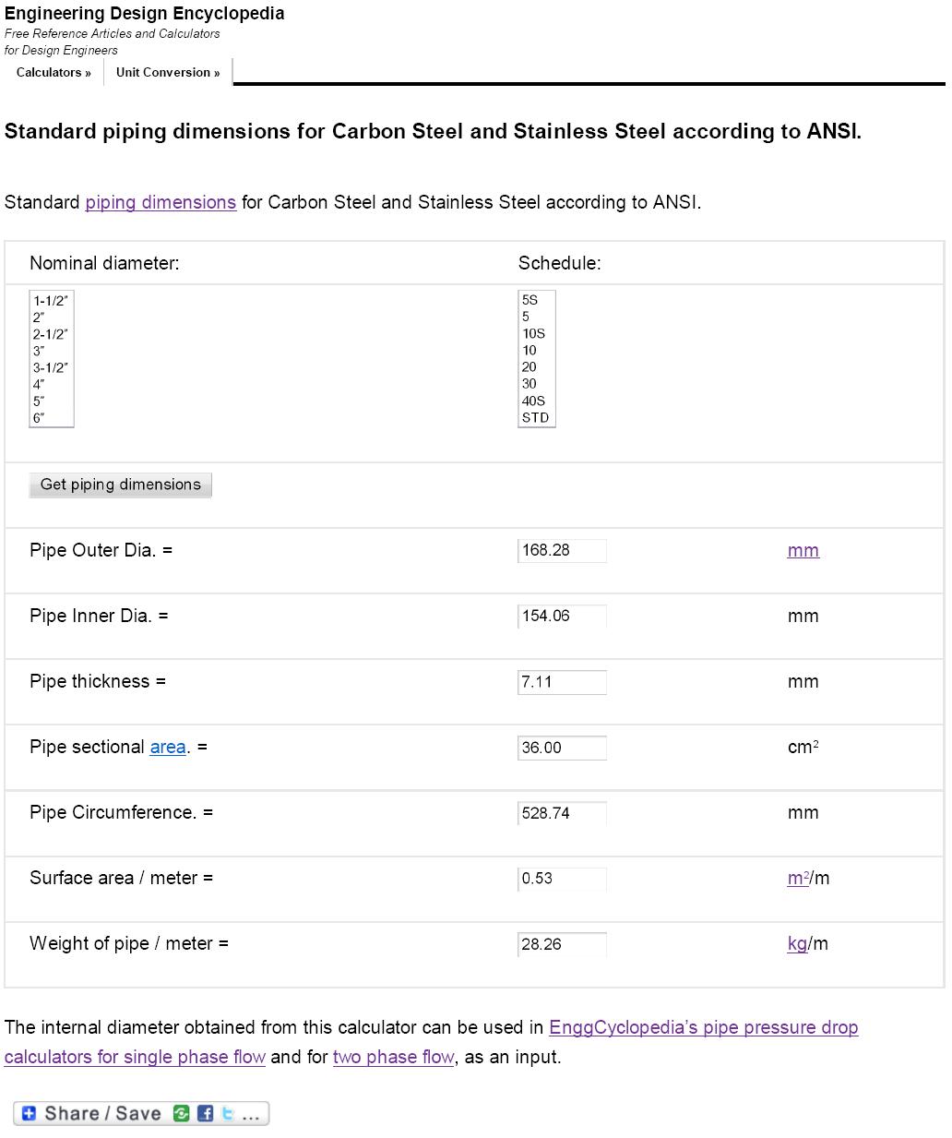Open the two phase flow link

[394, 1057]
